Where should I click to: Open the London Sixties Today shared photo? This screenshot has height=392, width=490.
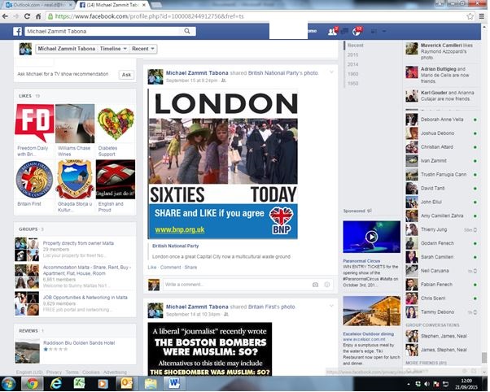click(x=223, y=164)
